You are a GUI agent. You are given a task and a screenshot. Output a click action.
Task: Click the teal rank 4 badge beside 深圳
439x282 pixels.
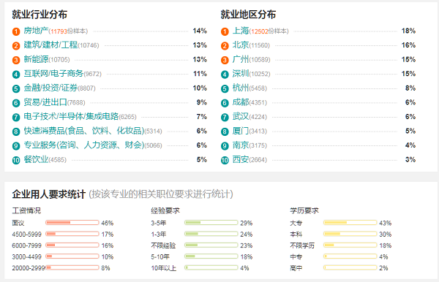(225, 75)
